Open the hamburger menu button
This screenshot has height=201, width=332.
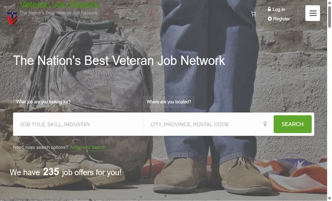pos(313,13)
